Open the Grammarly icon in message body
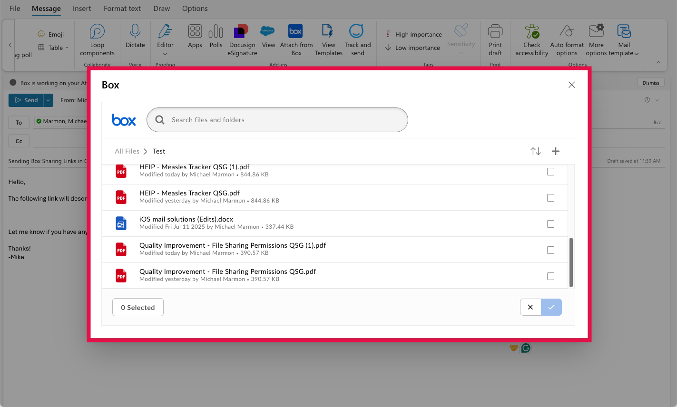677x407 pixels. click(526, 348)
